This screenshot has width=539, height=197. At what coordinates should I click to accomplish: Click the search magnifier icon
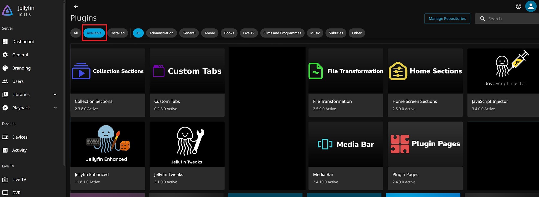[482, 19]
